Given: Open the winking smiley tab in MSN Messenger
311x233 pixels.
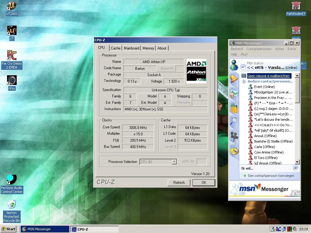Looking at the screenshot, I should (x=234, y=151).
